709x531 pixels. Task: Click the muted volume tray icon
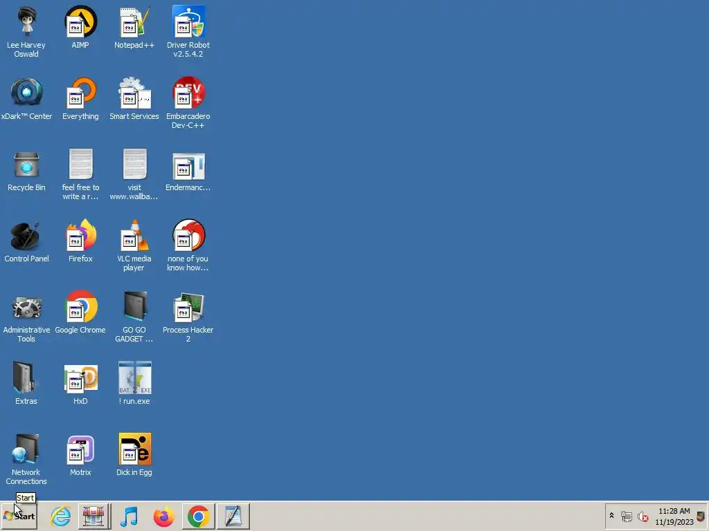pyautogui.click(x=643, y=516)
